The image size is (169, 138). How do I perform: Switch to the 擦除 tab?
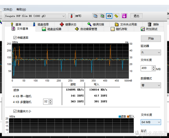[153, 24]
